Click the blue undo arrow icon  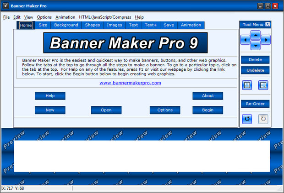point(247,119)
